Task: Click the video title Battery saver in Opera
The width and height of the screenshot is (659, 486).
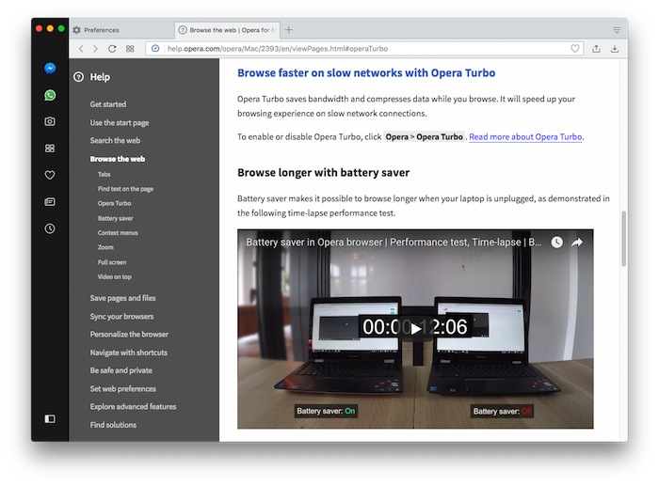Action: [394, 243]
